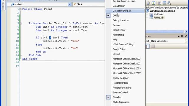Close the Properties panel
Screen dimensions: 189x106
(x=186, y=36)
